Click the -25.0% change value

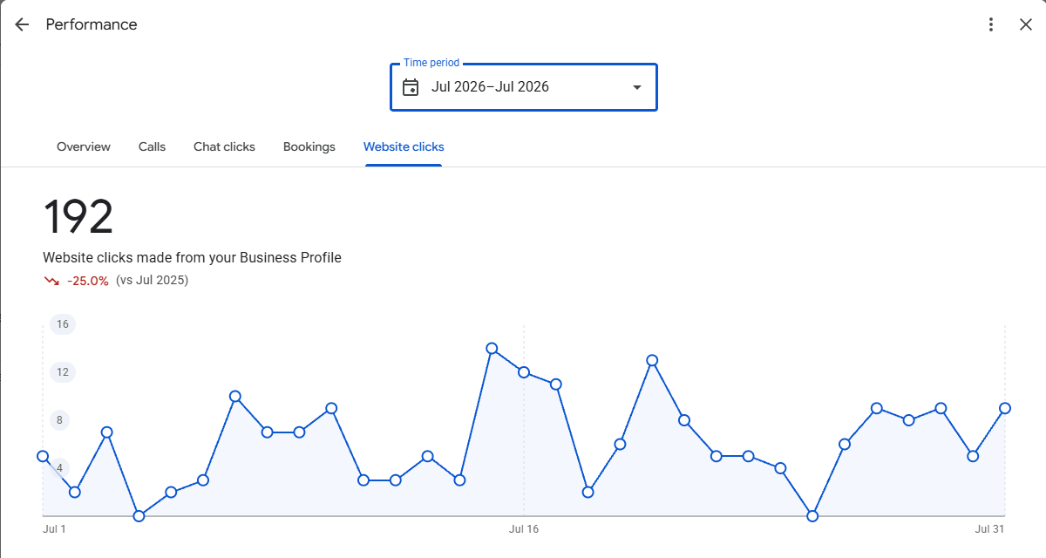pos(88,281)
